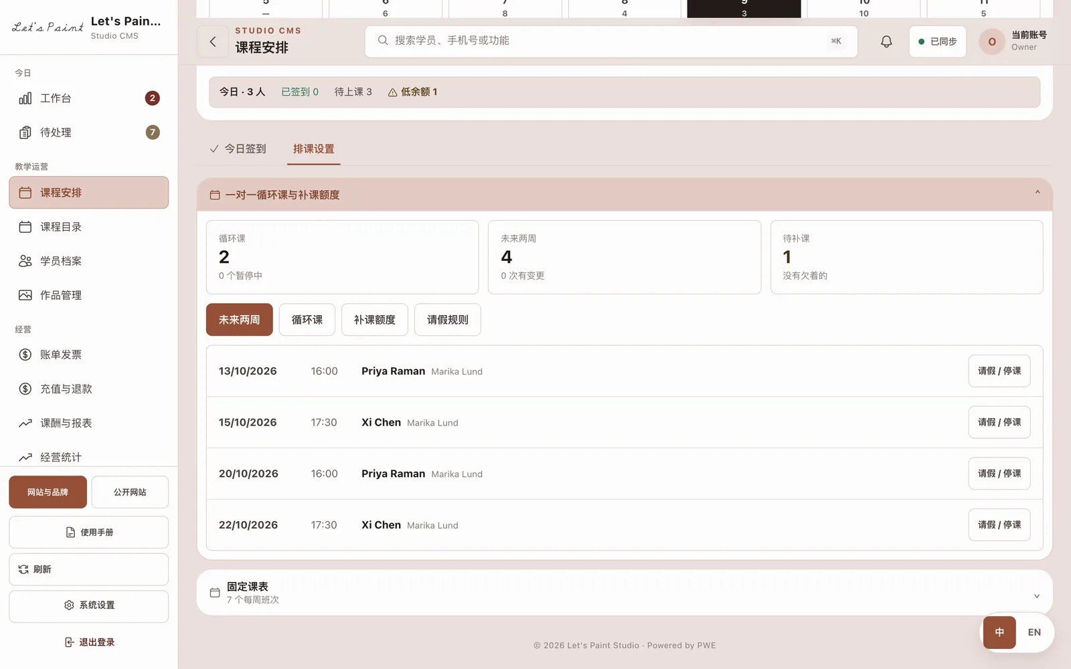Click the Let's Paint logo
Viewport: 1071px width, 669px height.
pos(48,27)
